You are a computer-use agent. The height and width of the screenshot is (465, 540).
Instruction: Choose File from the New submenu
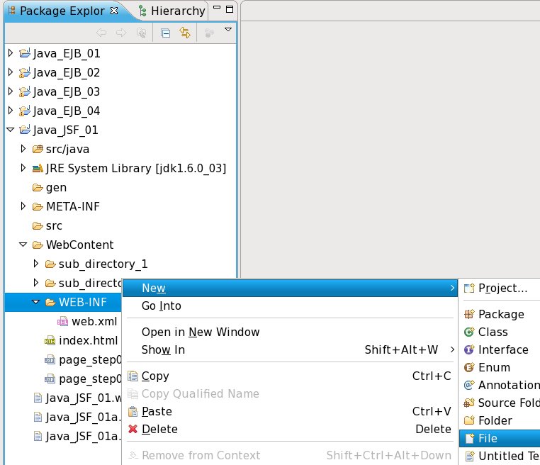pyautogui.click(x=488, y=439)
